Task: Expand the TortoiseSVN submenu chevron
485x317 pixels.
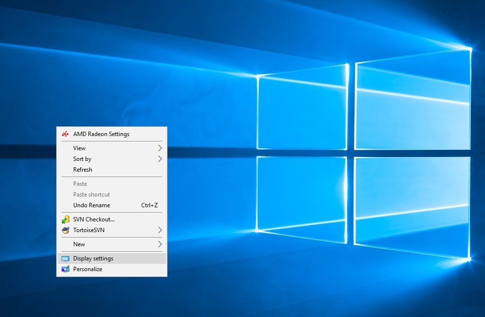Action: [160, 230]
